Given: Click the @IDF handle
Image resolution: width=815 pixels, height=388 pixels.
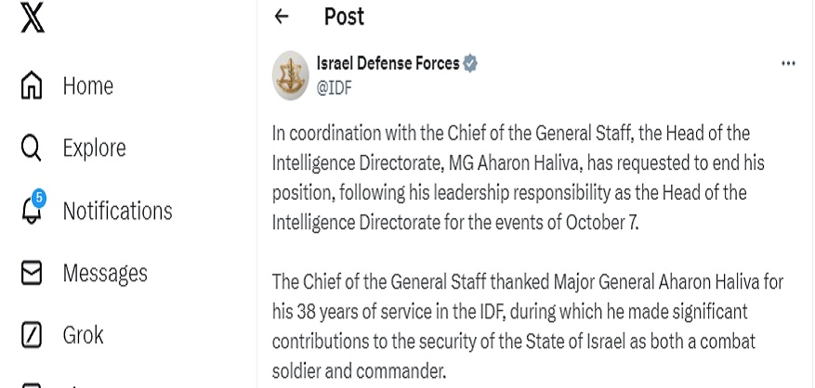Looking at the screenshot, I should pyautogui.click(x=335, y=88).
